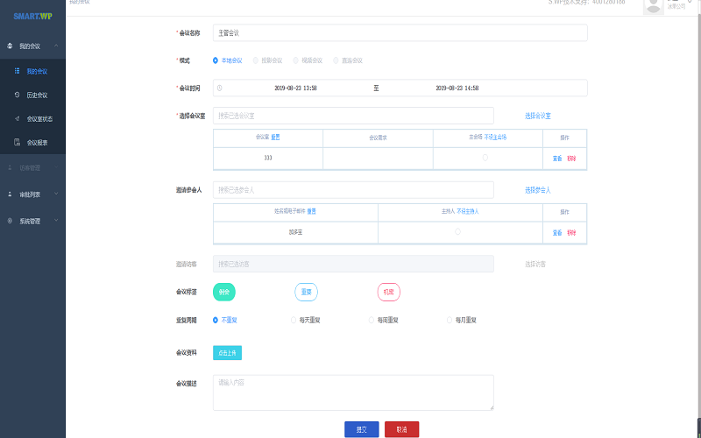This screenshot has height=438, width=701.
Task: Click the S.WP技术支持 4001280188 text
Action: [x=586, y=3]
